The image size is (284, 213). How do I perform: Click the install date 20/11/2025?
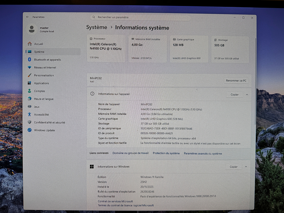[147, 187]
